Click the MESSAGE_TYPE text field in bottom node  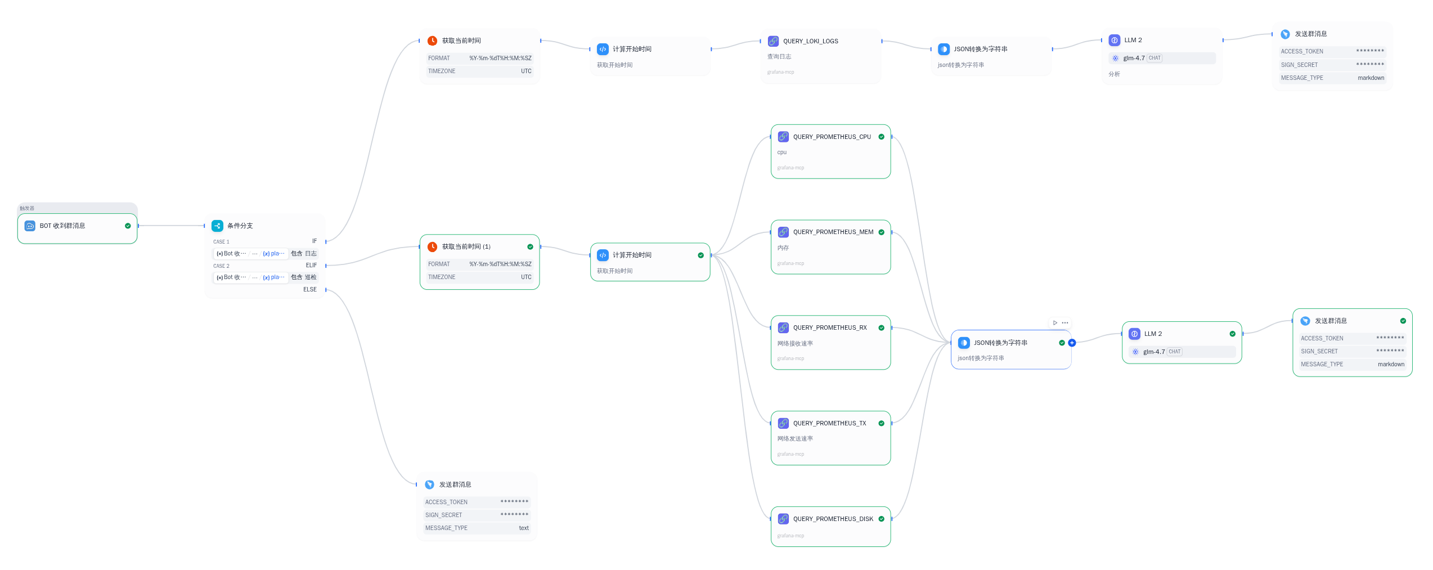pyautogui.click(x=477, y=528)
